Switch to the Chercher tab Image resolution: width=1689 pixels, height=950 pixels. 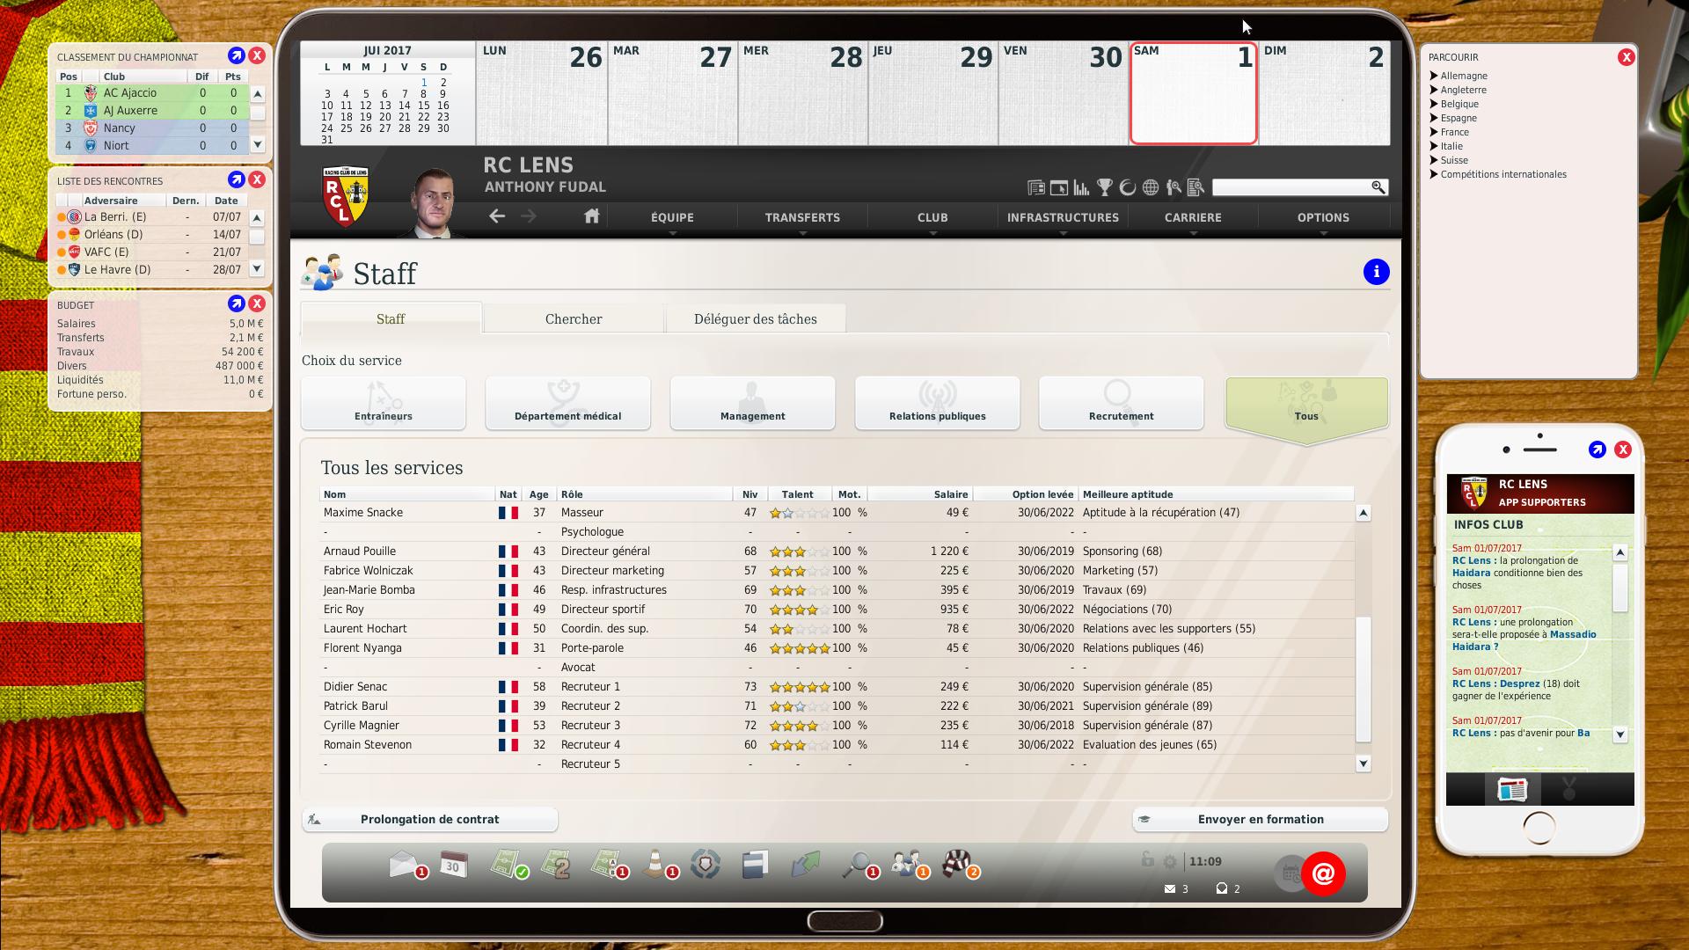coord(573,319)
